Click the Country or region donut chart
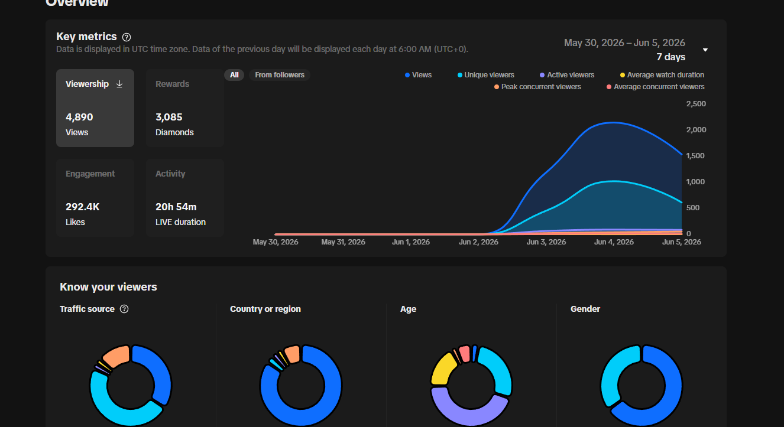The height and width of the screenshot is (427, 784). click(x=301, y=386)
